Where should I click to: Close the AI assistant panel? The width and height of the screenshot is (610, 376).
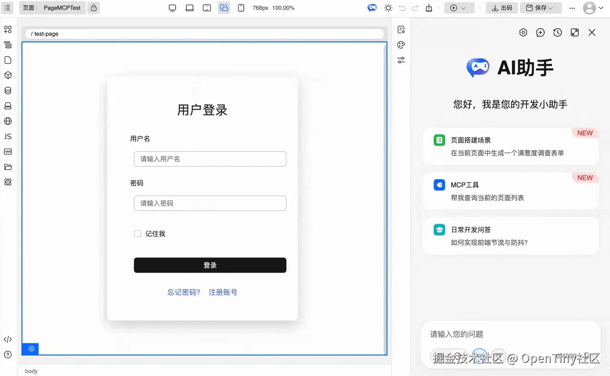tap(592, 32)
